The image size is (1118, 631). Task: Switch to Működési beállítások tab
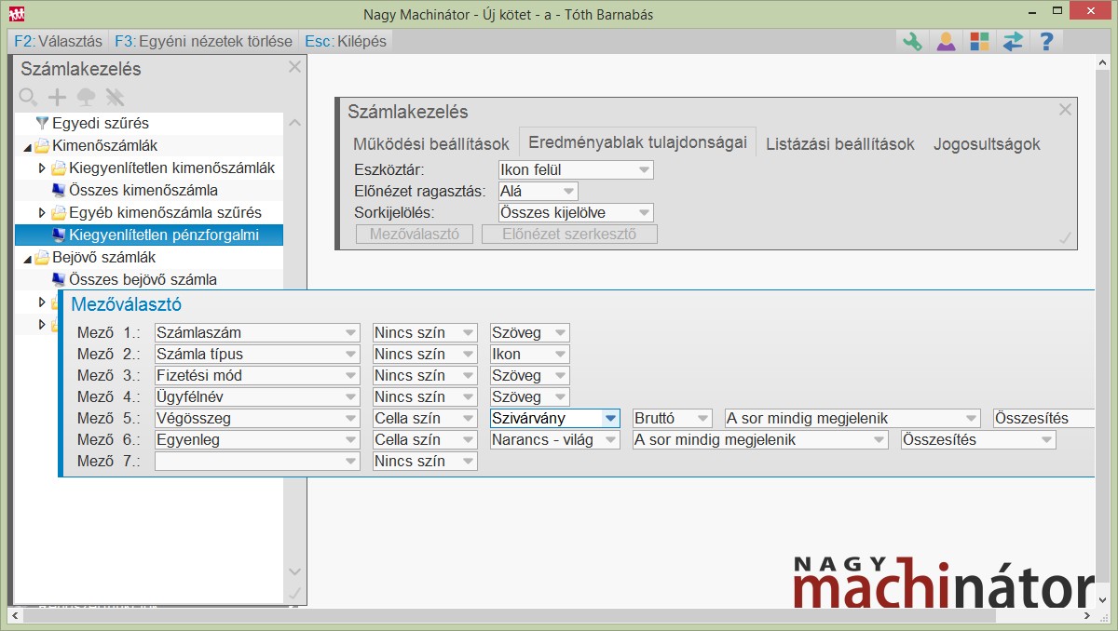pyautogui.click(x=431, y=144)
